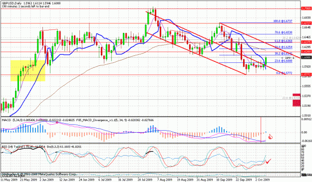This screenshot has width=312, height=182.
Task: Click the 1.5555 price axis label
Action: pyautogui.click(x=306, y=86)
